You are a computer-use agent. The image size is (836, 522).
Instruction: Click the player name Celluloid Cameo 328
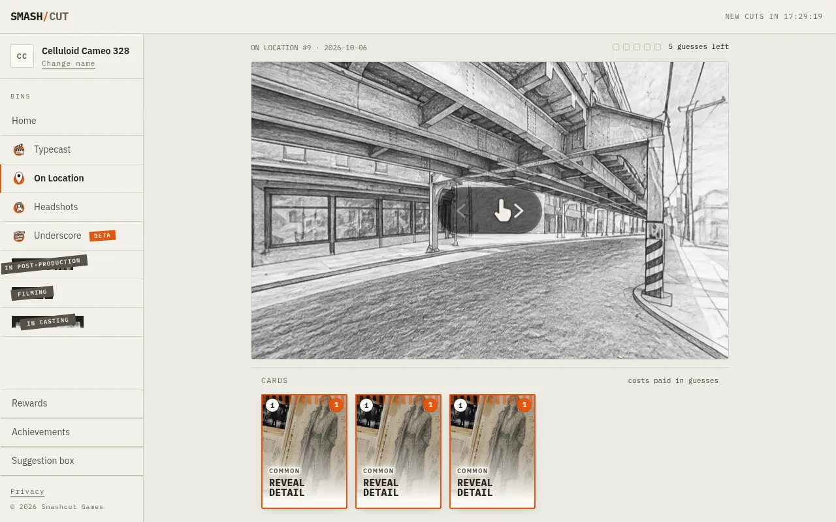(86, 51)
